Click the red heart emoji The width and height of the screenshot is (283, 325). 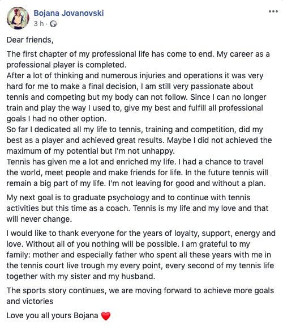[x=106, y=316]
